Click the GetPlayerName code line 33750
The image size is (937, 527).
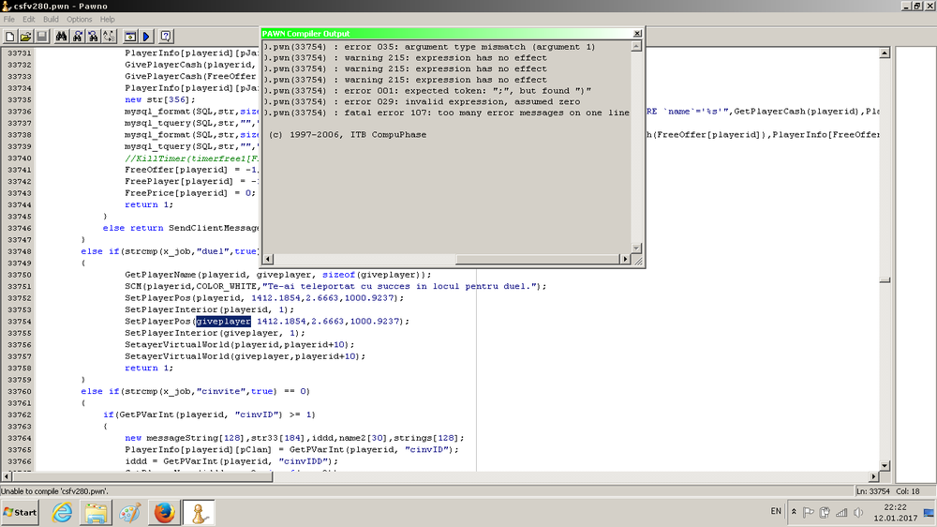[x=278, y=275]
